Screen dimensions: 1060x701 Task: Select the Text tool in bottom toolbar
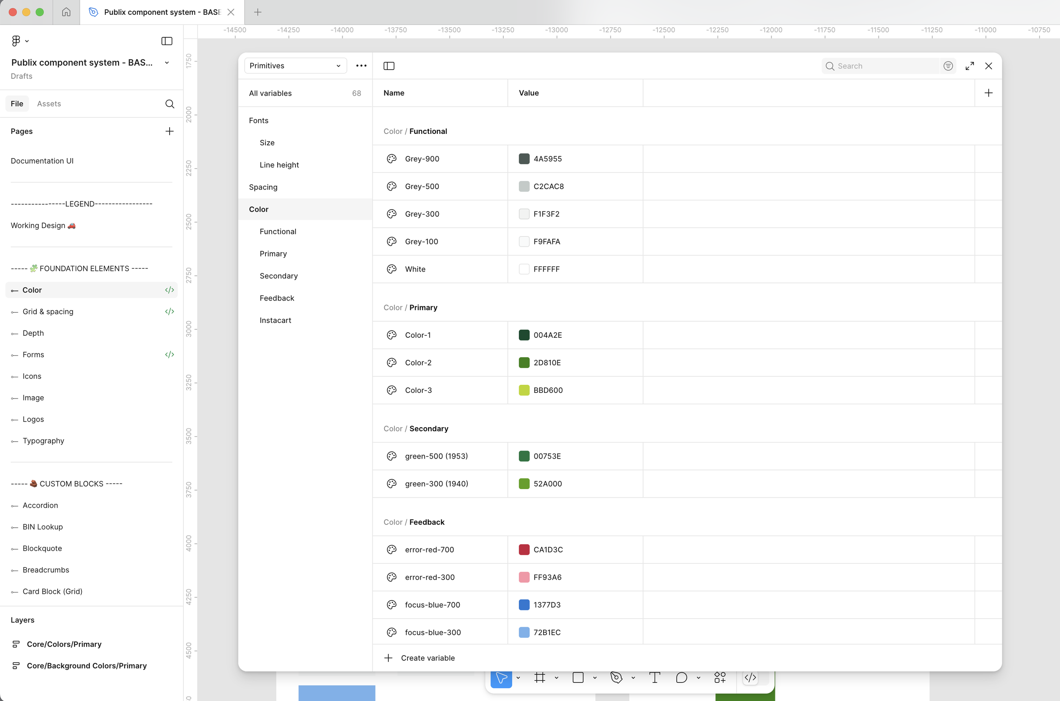pyautogui.click(x=654, y=678)
